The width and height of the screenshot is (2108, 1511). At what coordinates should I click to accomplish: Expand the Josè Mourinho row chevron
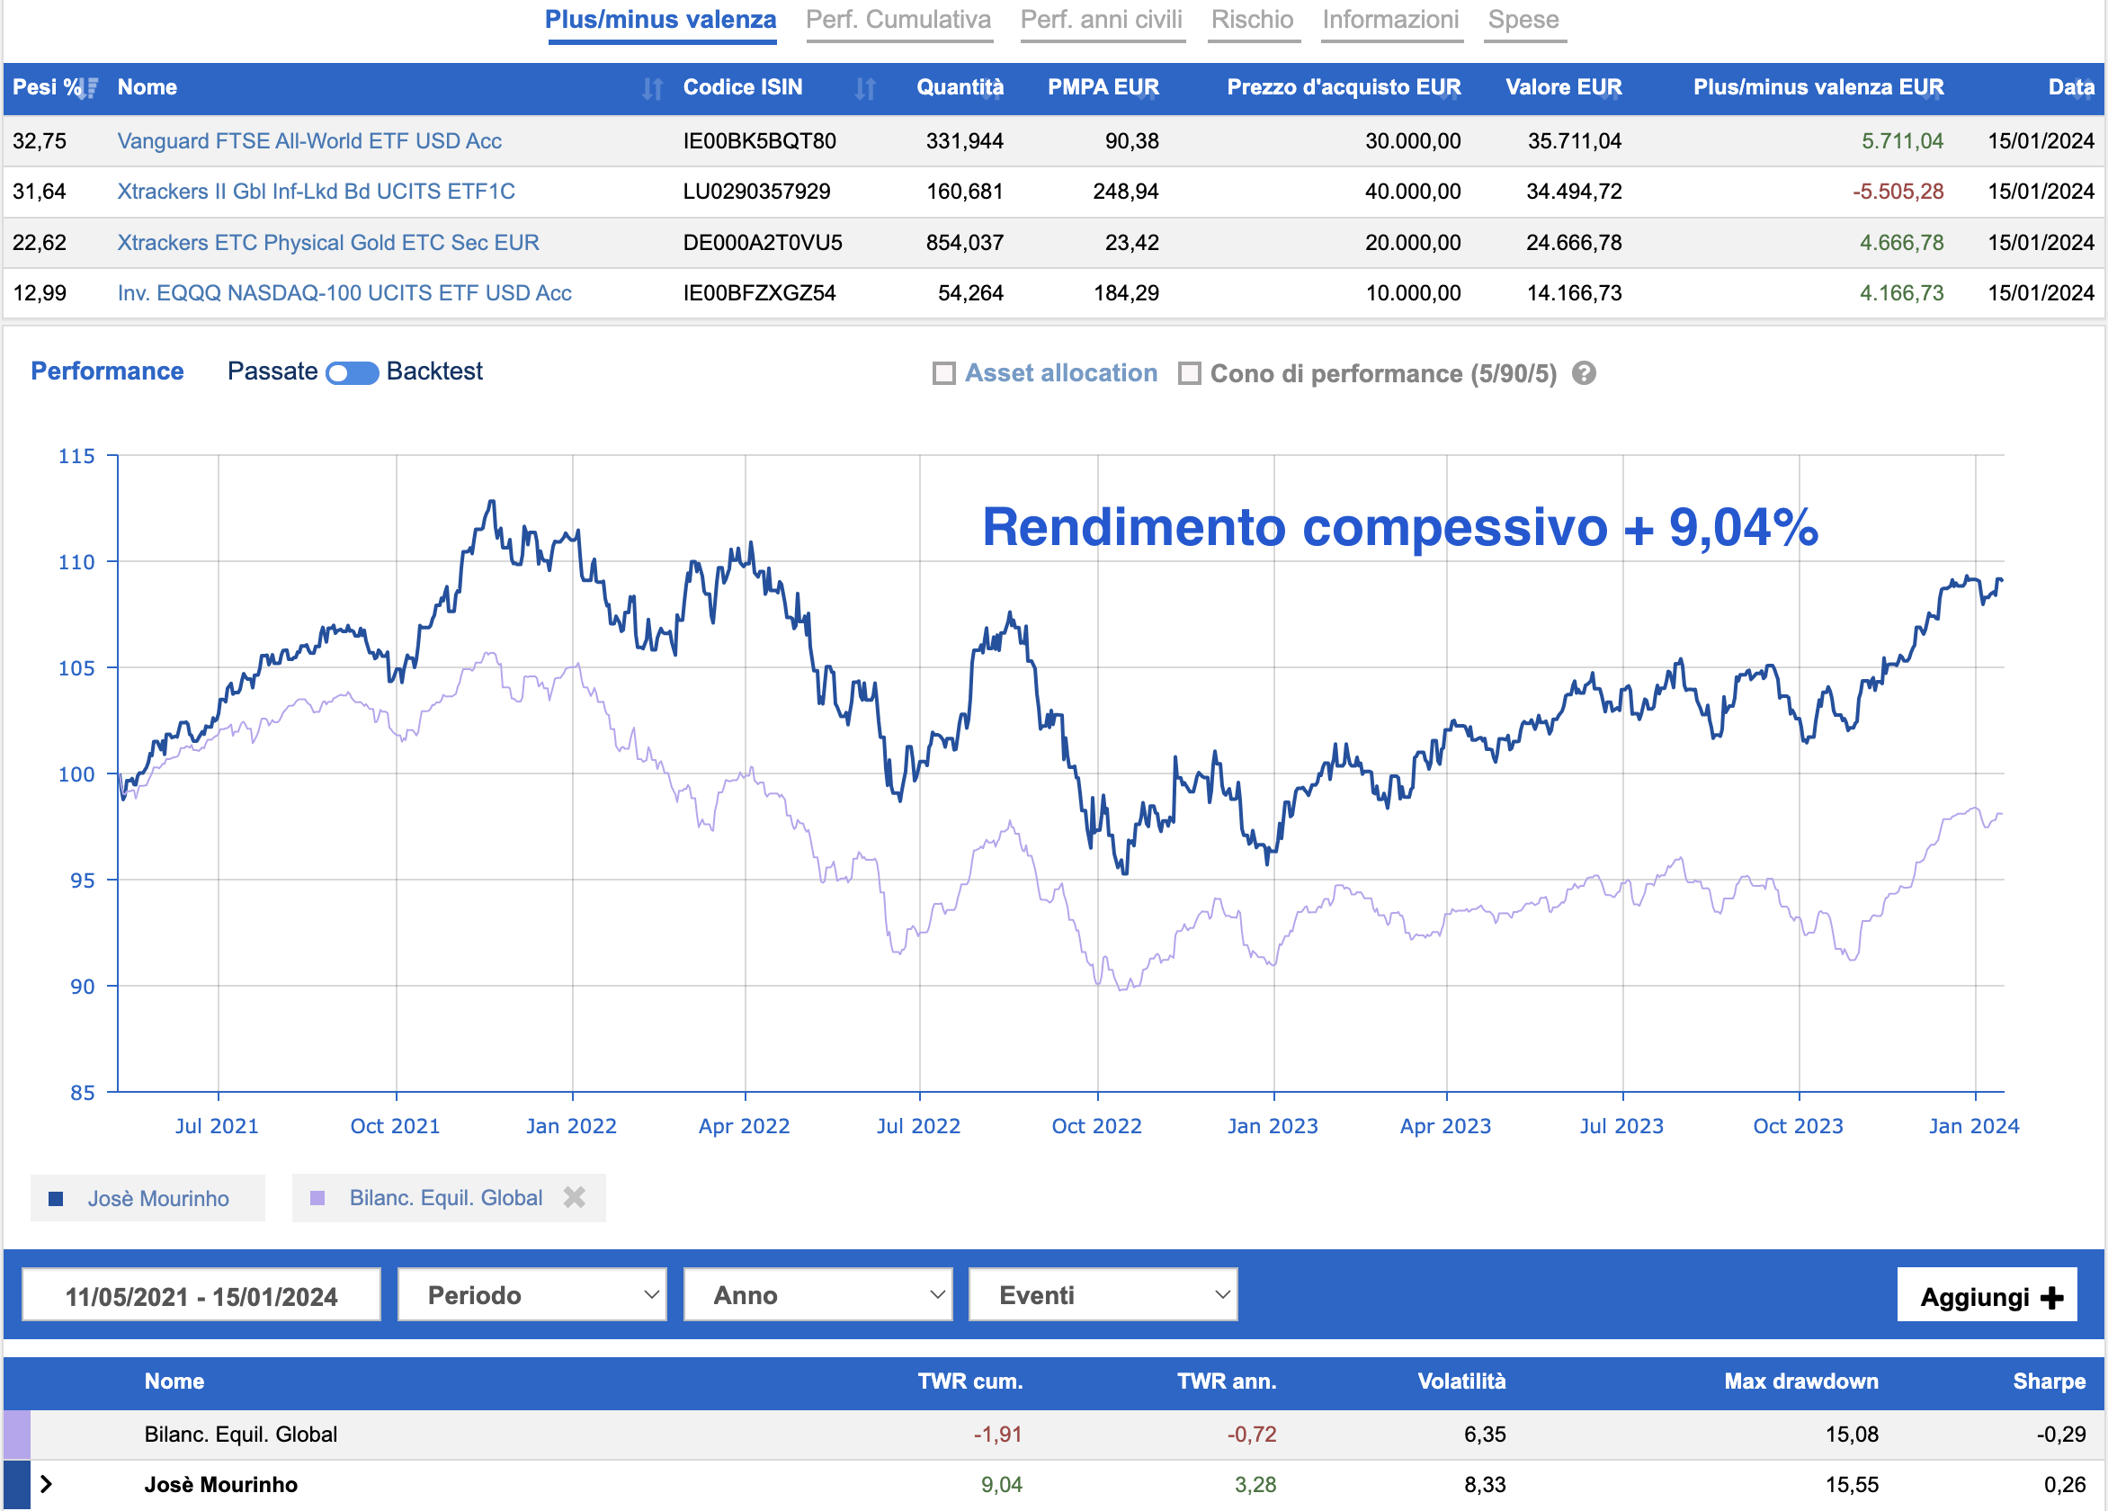click(46, 1484)
